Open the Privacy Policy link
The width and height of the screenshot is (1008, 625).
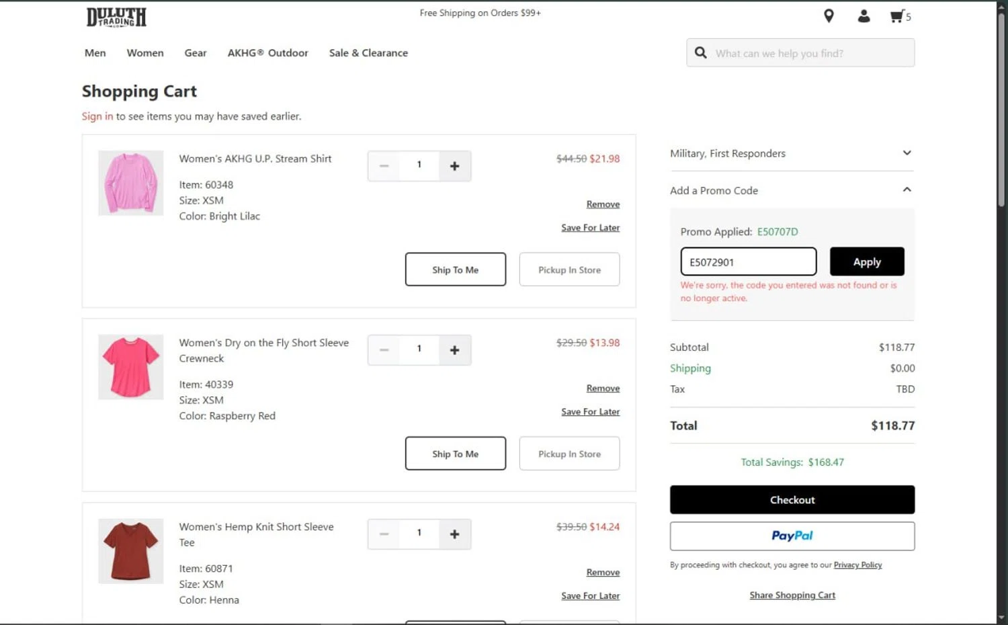tap(857, 565)
